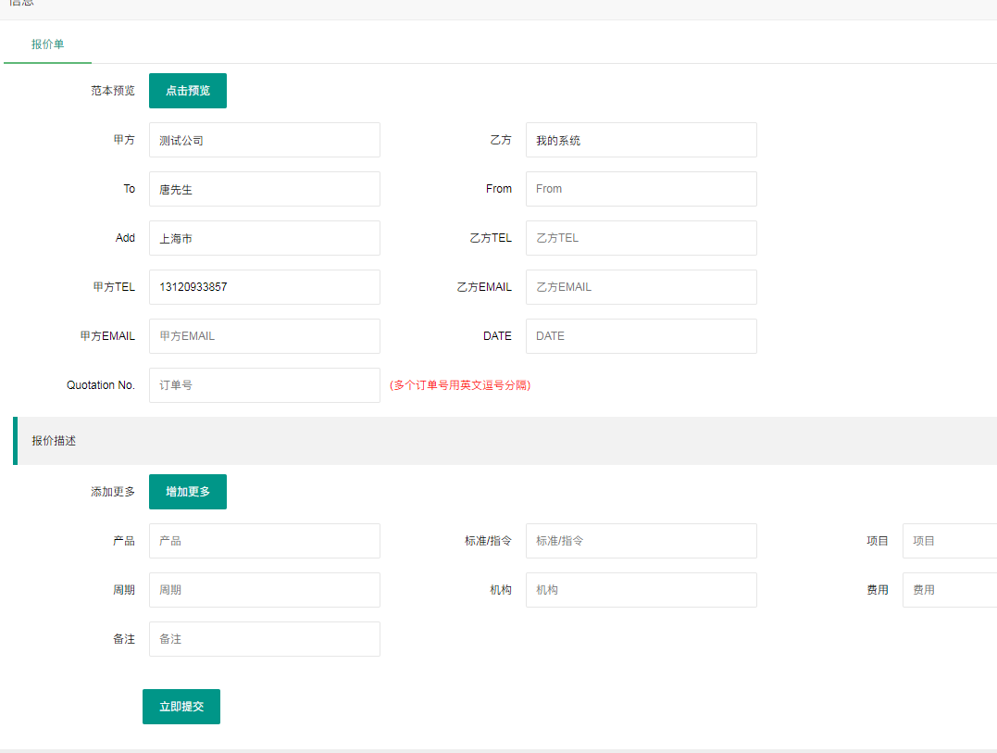Click the 甲方TEL field with phone number
The width and height of the screenshot is (997, 753).
264,287
